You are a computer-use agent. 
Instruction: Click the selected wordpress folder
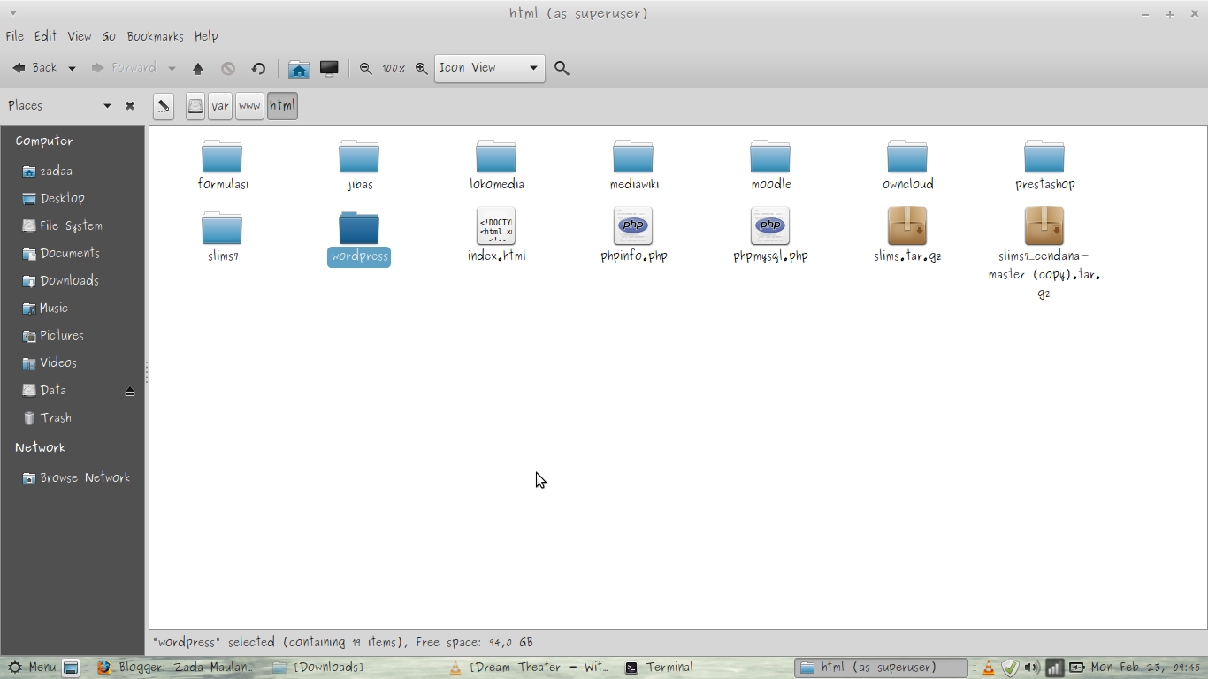(359, 239)
